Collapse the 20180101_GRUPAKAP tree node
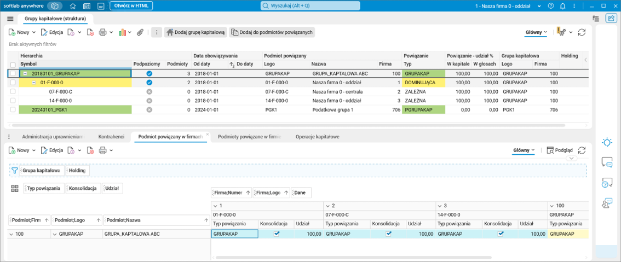 tap(25, 73)
